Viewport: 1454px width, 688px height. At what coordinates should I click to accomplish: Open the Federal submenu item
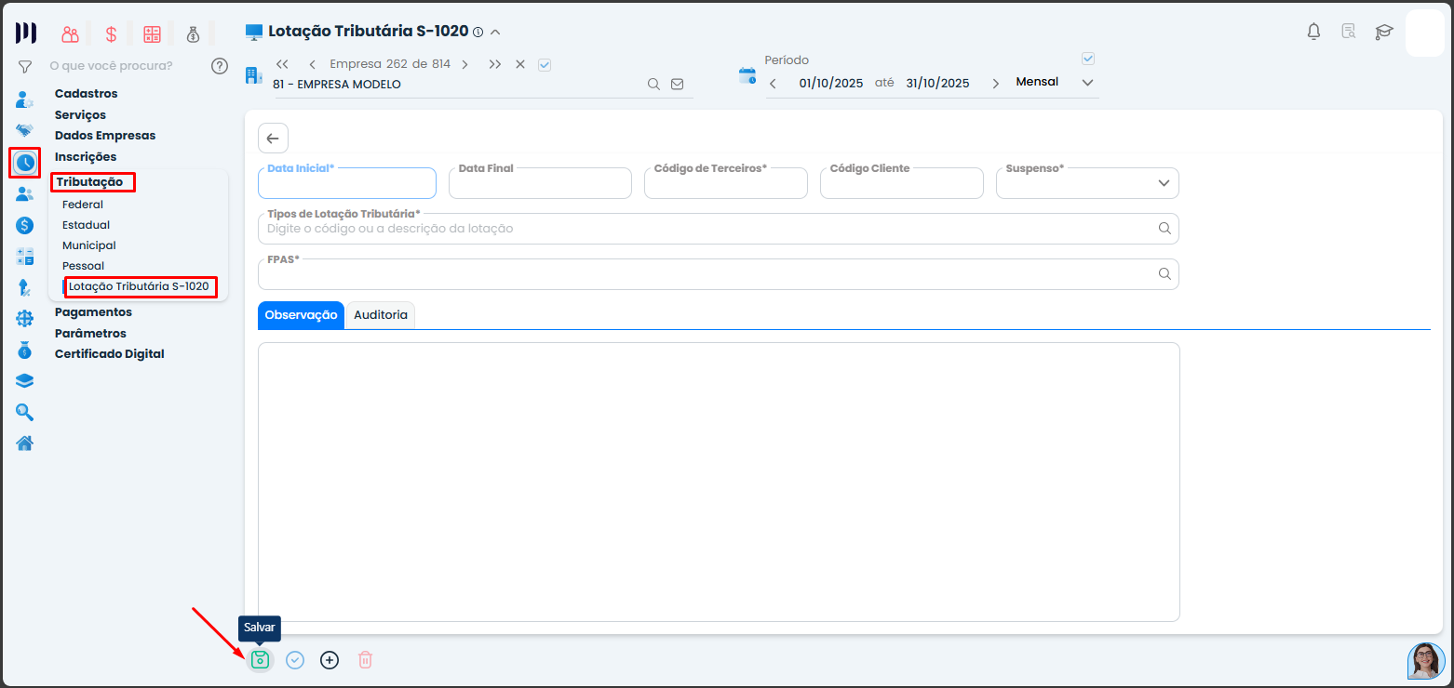point(83,205)
